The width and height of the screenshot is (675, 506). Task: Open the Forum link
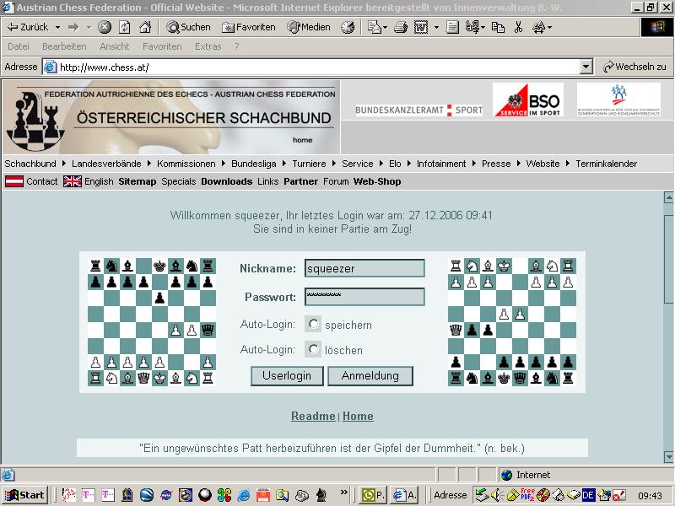(336, 181)
